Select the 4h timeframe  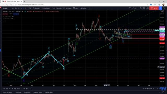click(21, 8)
